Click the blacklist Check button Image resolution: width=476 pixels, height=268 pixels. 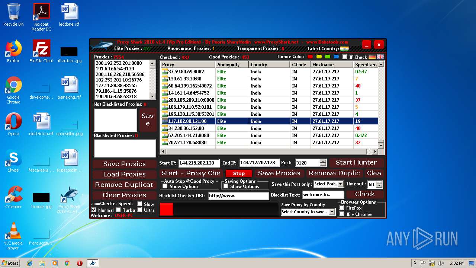(365, 194)
